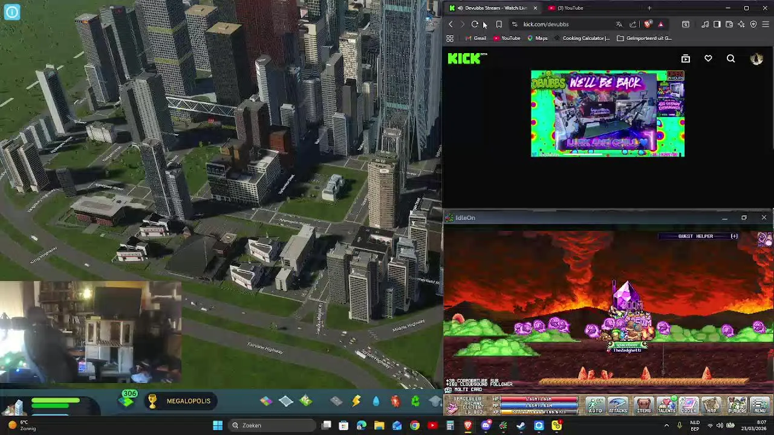
Task: Open the green garbage recycling tool
Action: pyautogui.click(x=415, y=401)
